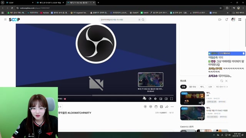The image size is (246, 138).
Task: Click the search magnifier button
Action: (x=143, y=20)
